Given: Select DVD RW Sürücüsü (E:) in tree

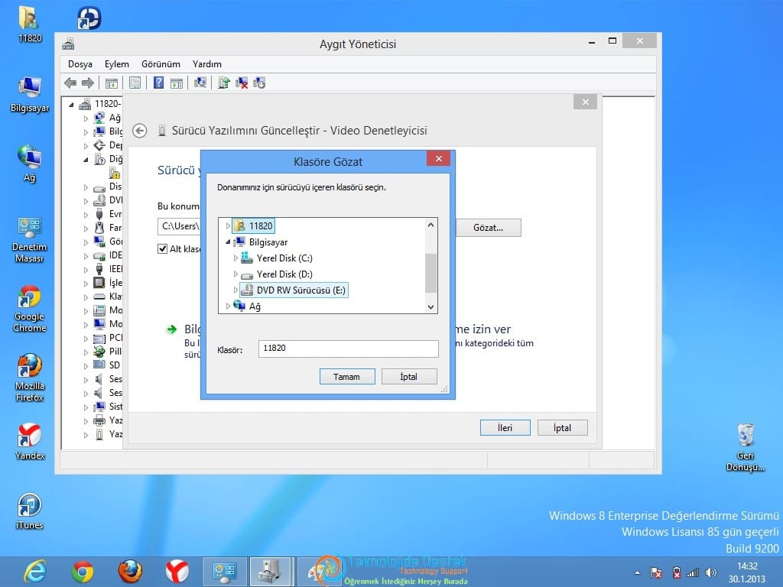Looking at the screenshot, I should coord(301,290).
